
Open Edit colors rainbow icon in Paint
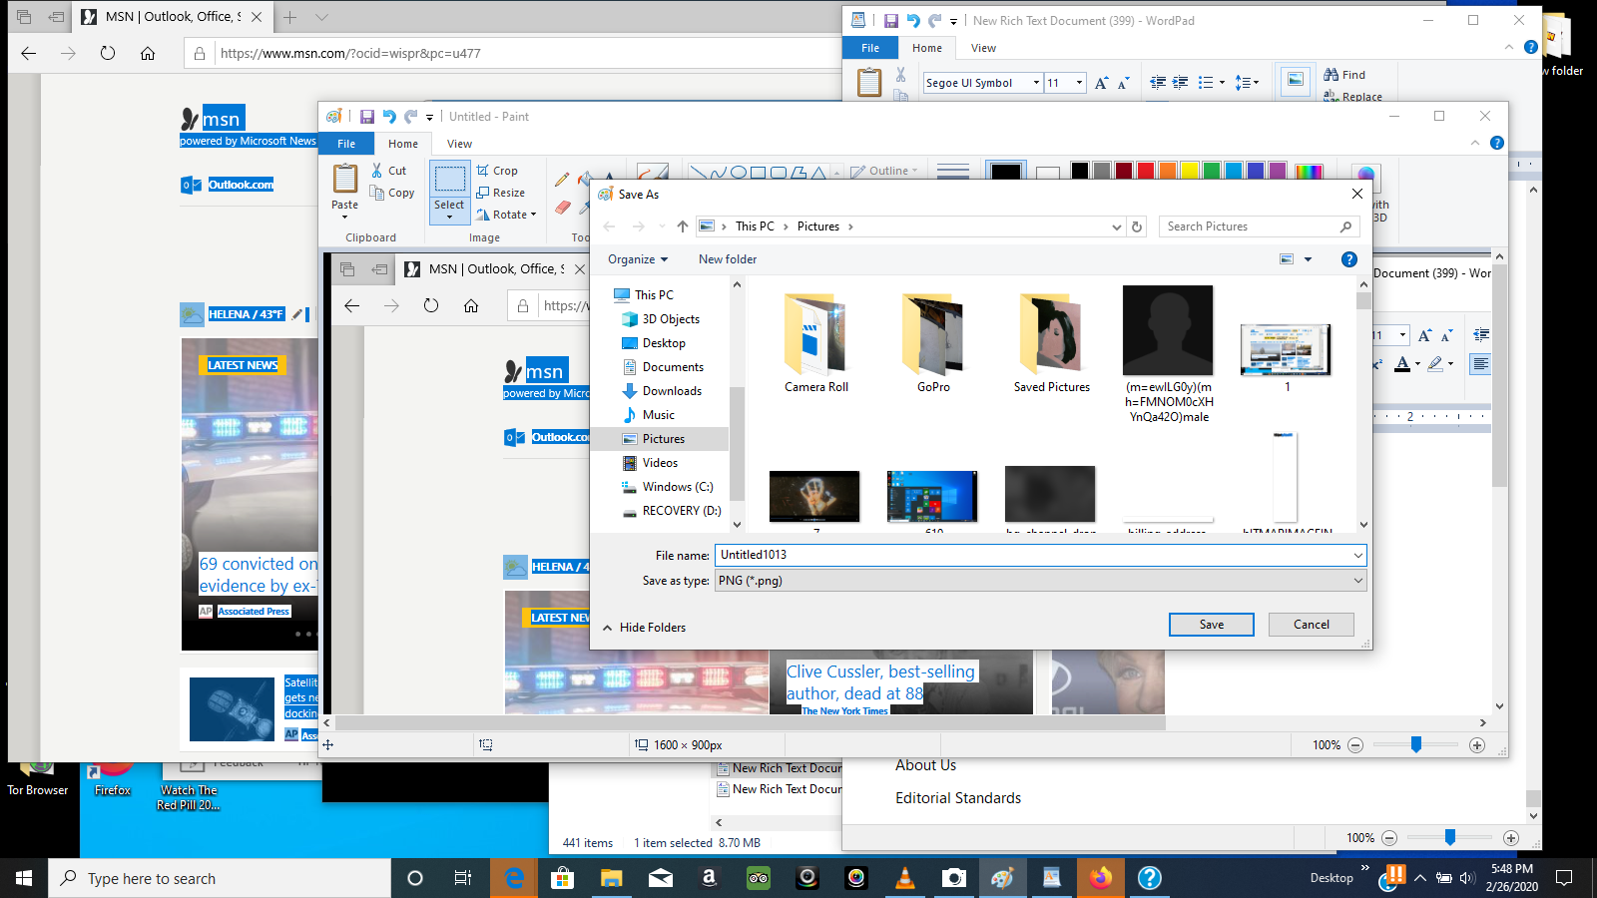click(1309, 172)
